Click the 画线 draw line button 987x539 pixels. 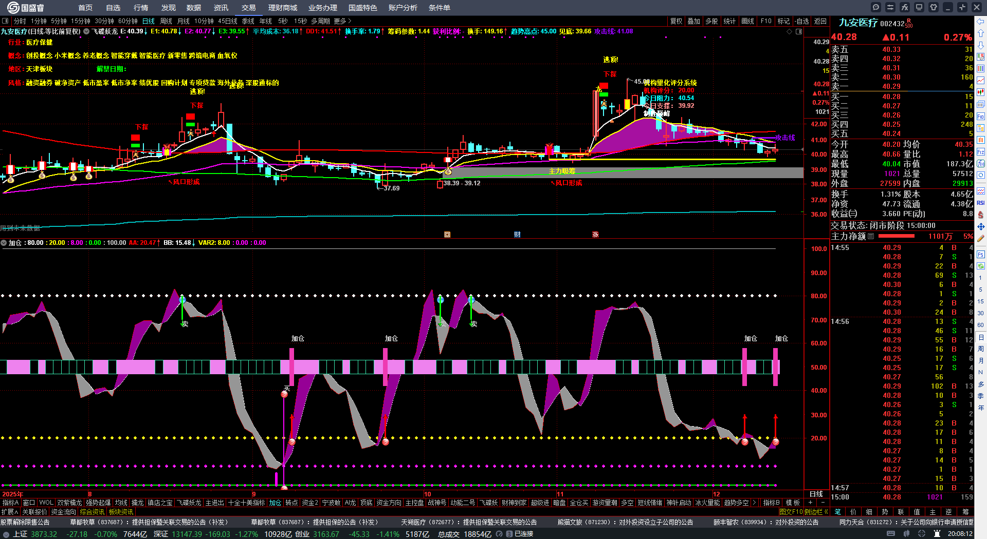[x=748, y=21]
